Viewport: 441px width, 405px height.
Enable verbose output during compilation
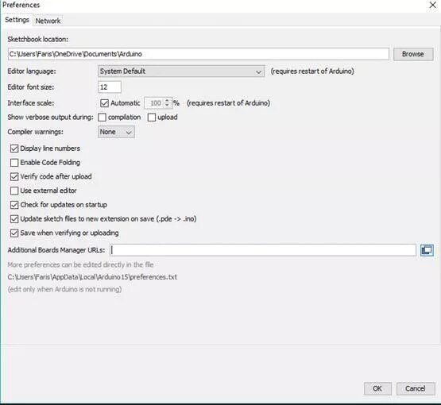tap(102, 118)
